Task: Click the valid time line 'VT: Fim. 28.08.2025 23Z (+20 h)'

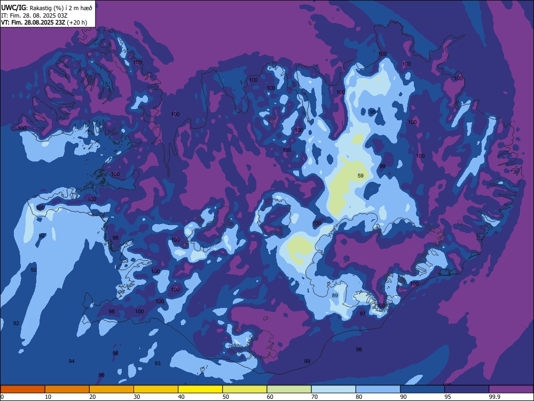Action: 44,22
